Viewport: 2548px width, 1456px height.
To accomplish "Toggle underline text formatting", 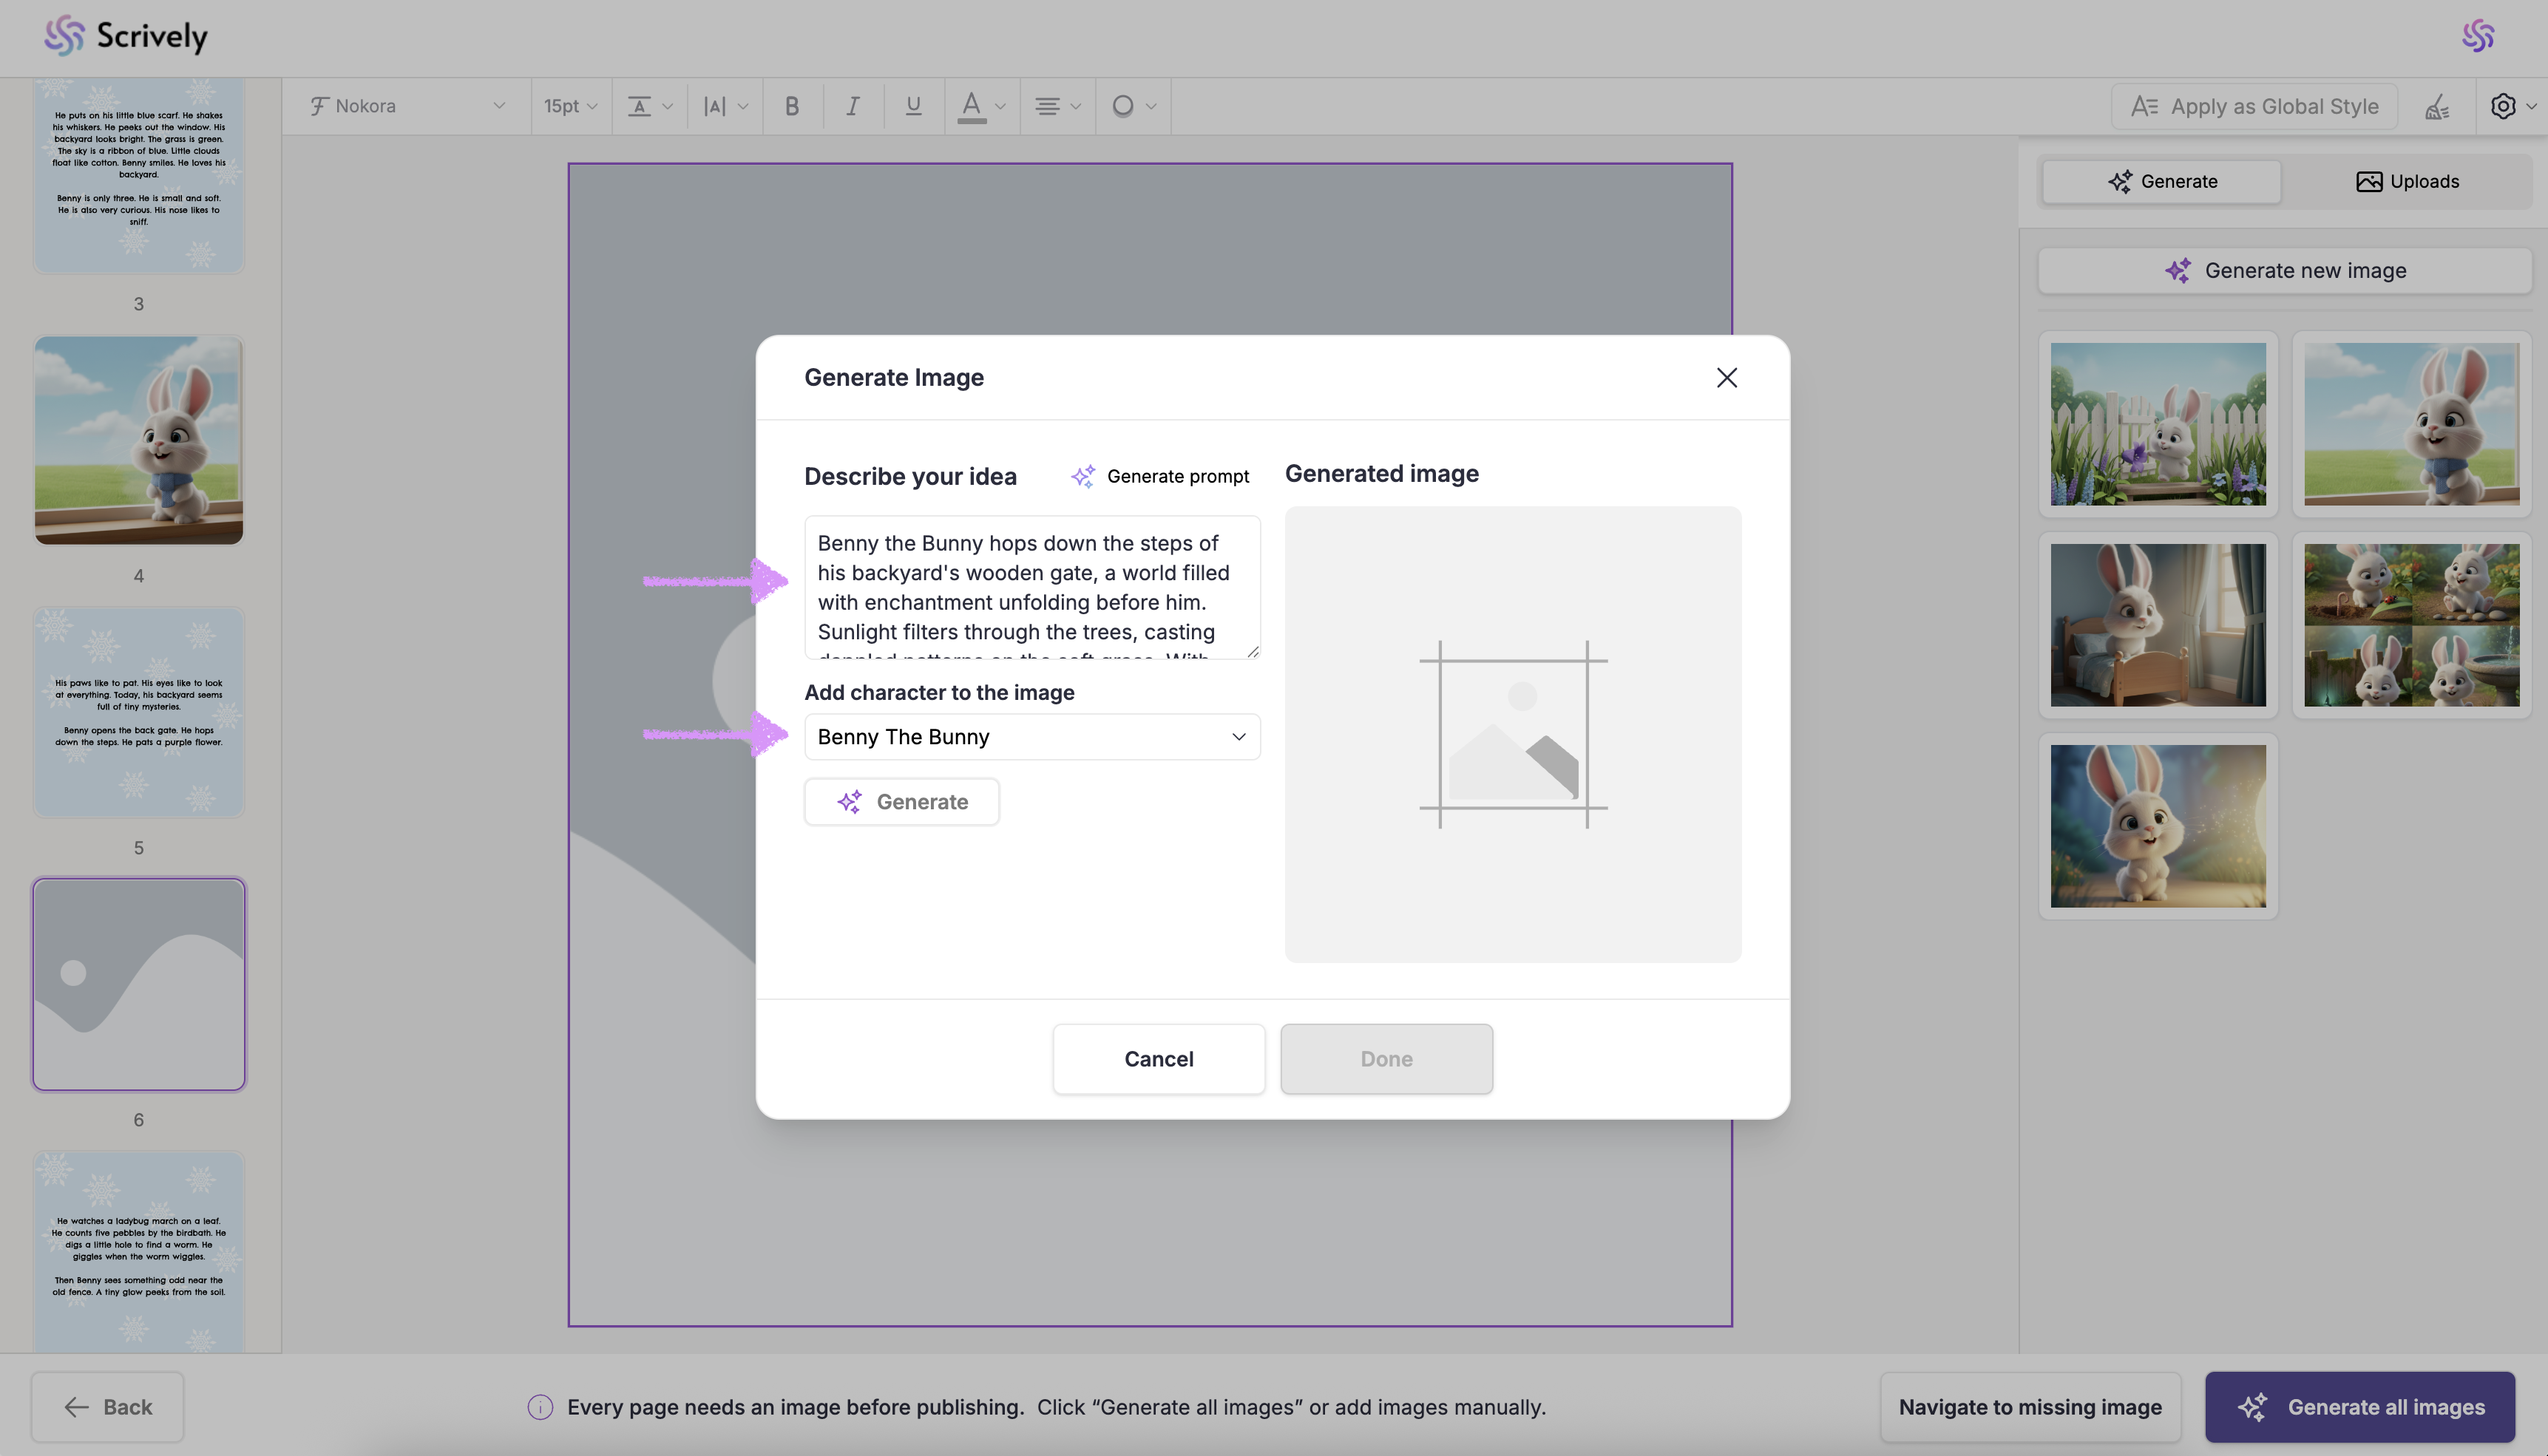I will [912, 106].
